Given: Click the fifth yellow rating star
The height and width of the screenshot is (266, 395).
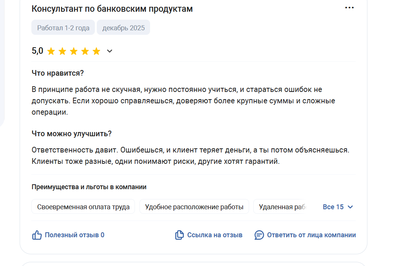Looking at the screenshot, I should tap(97, 51).
